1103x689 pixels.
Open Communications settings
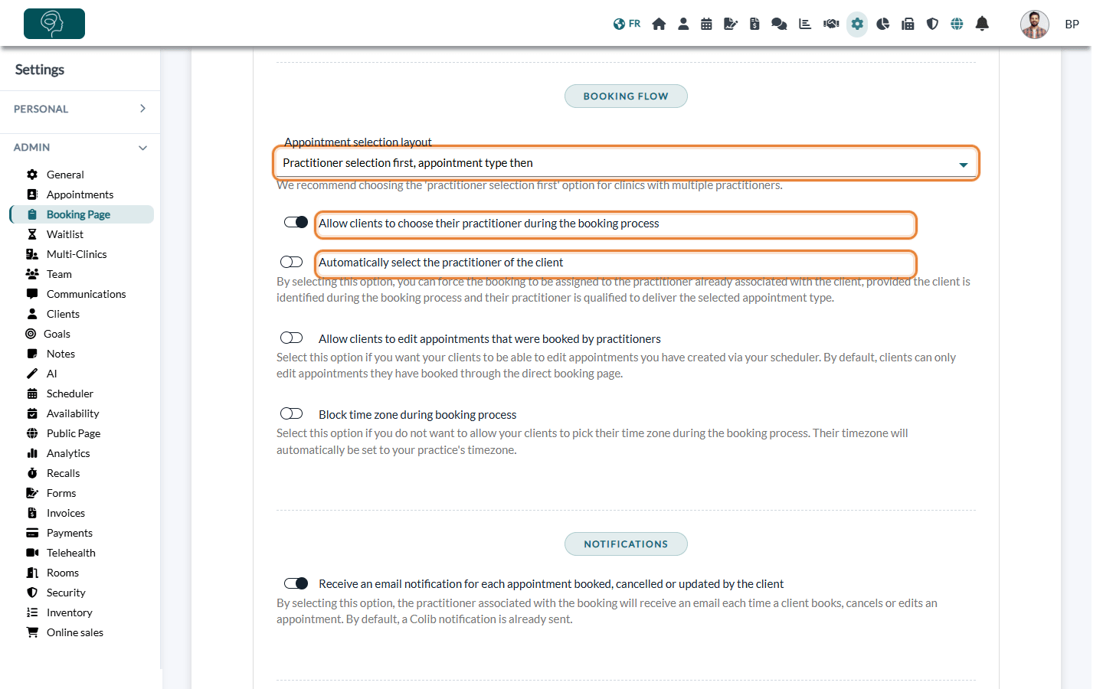[x=86, y=294]
